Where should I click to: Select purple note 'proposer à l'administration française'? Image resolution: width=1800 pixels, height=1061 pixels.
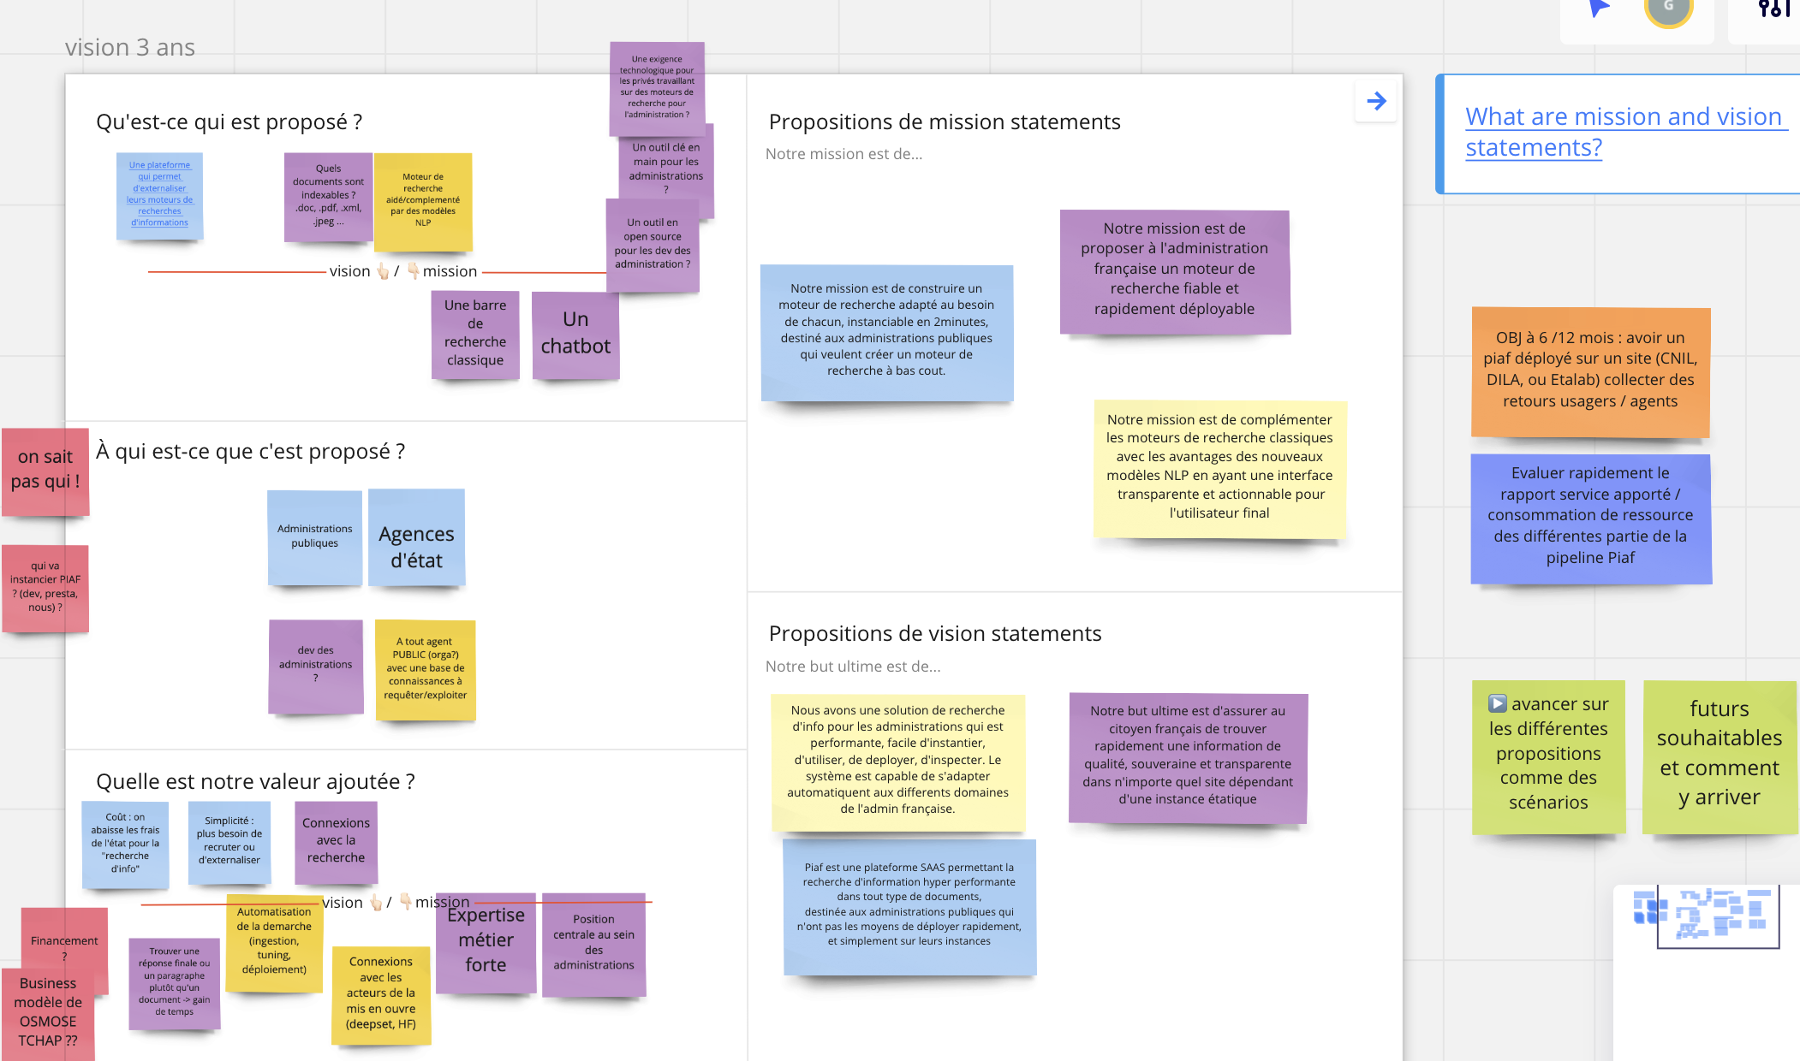coord(1174,271)
